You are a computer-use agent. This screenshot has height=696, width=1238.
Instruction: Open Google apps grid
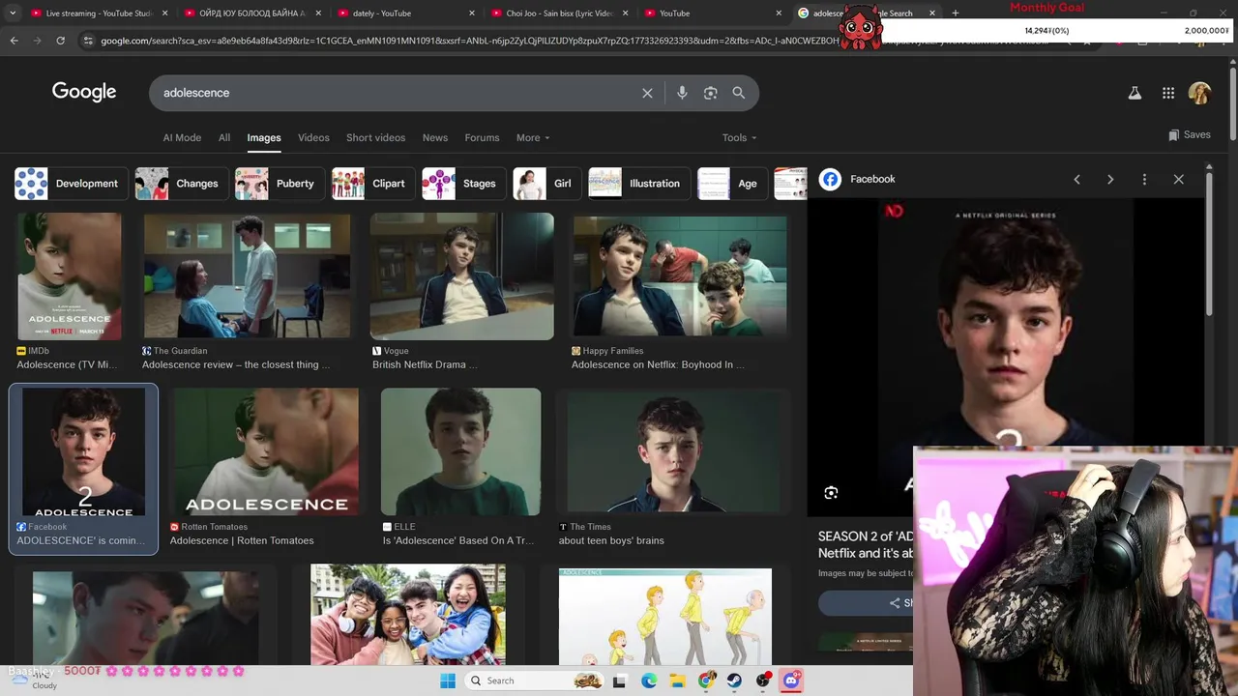coord(1168,93)
